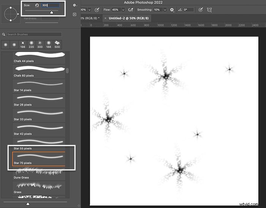Viewport: 266px width, 208px height.
Task: Click the brush list scrollbar thumb
Action: pyautogui.click(x=67, y=71)
